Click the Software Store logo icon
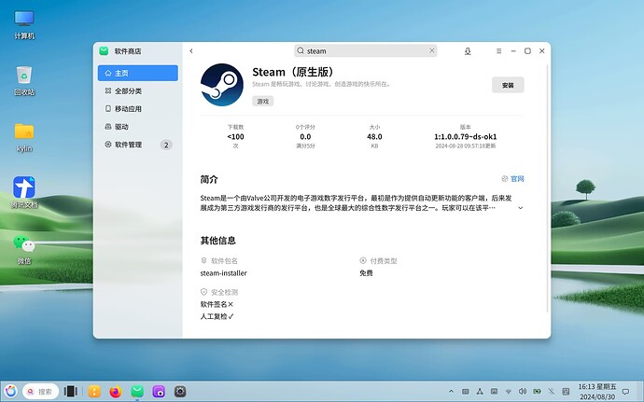This screenshot has width=644, height=402. (104, 51)
